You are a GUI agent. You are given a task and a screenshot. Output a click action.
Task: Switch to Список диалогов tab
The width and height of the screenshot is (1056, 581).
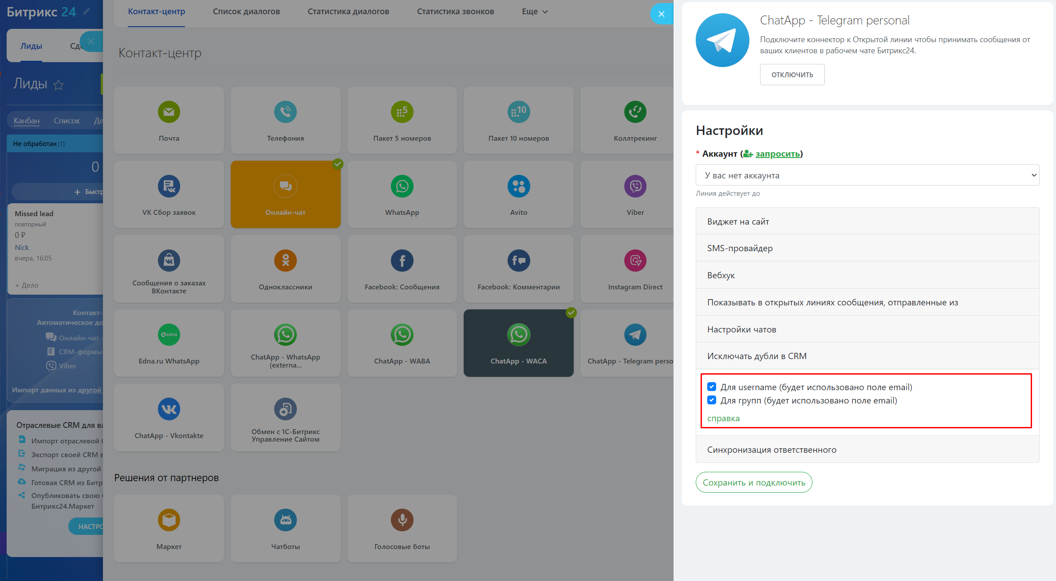[x=246, y=12]
